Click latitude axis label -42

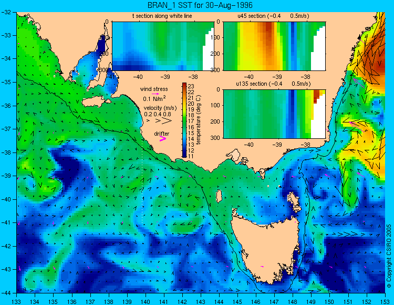click(6, 246)
